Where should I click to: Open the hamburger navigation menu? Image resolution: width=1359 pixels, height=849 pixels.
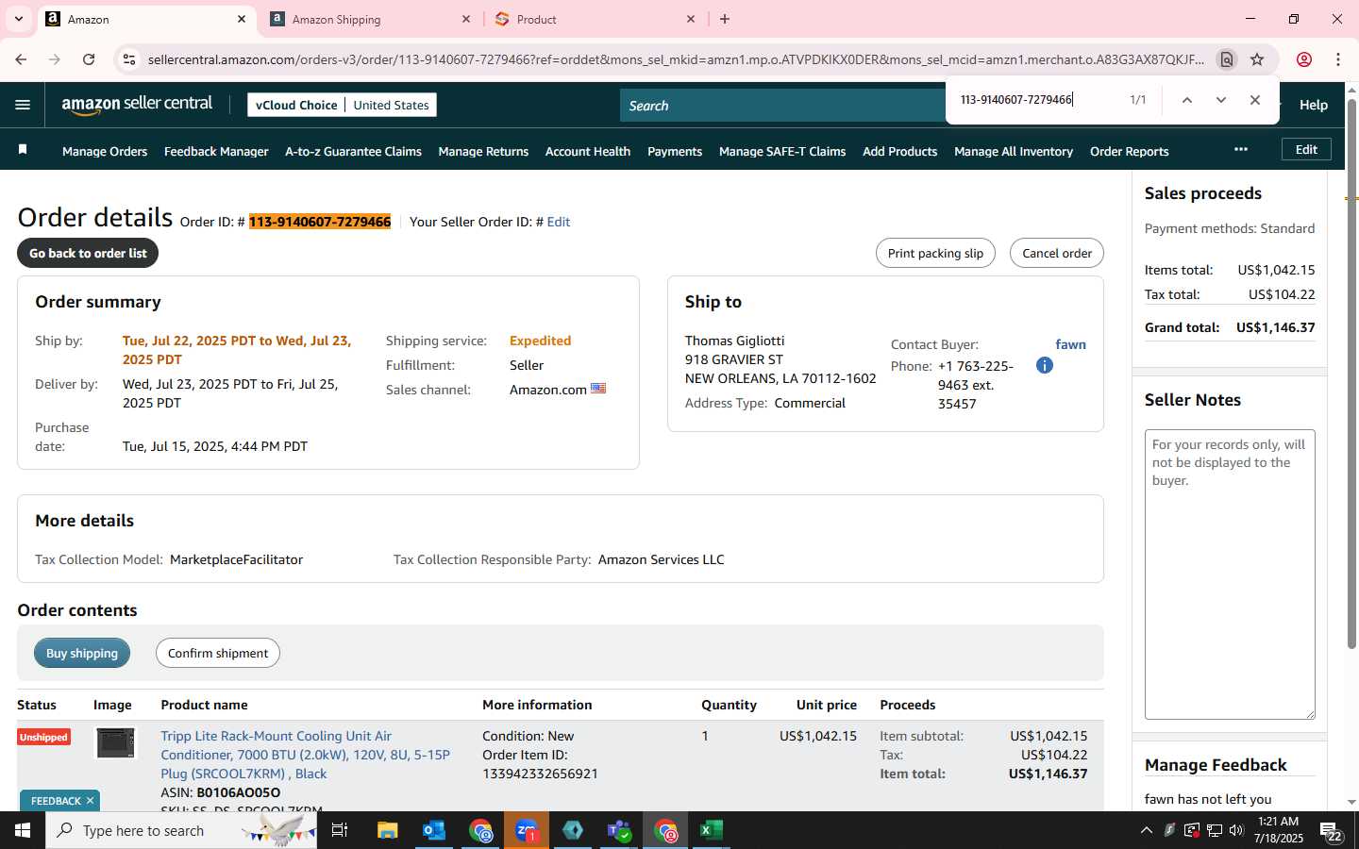click(x=23, y=105)
